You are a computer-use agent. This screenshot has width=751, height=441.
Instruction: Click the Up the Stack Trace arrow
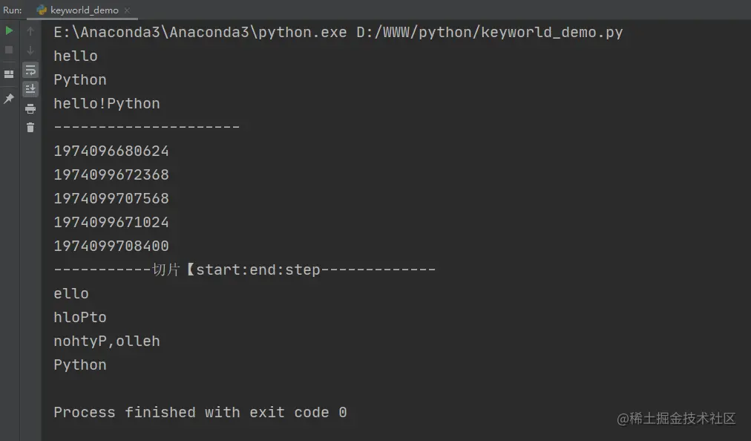(30, 31)
